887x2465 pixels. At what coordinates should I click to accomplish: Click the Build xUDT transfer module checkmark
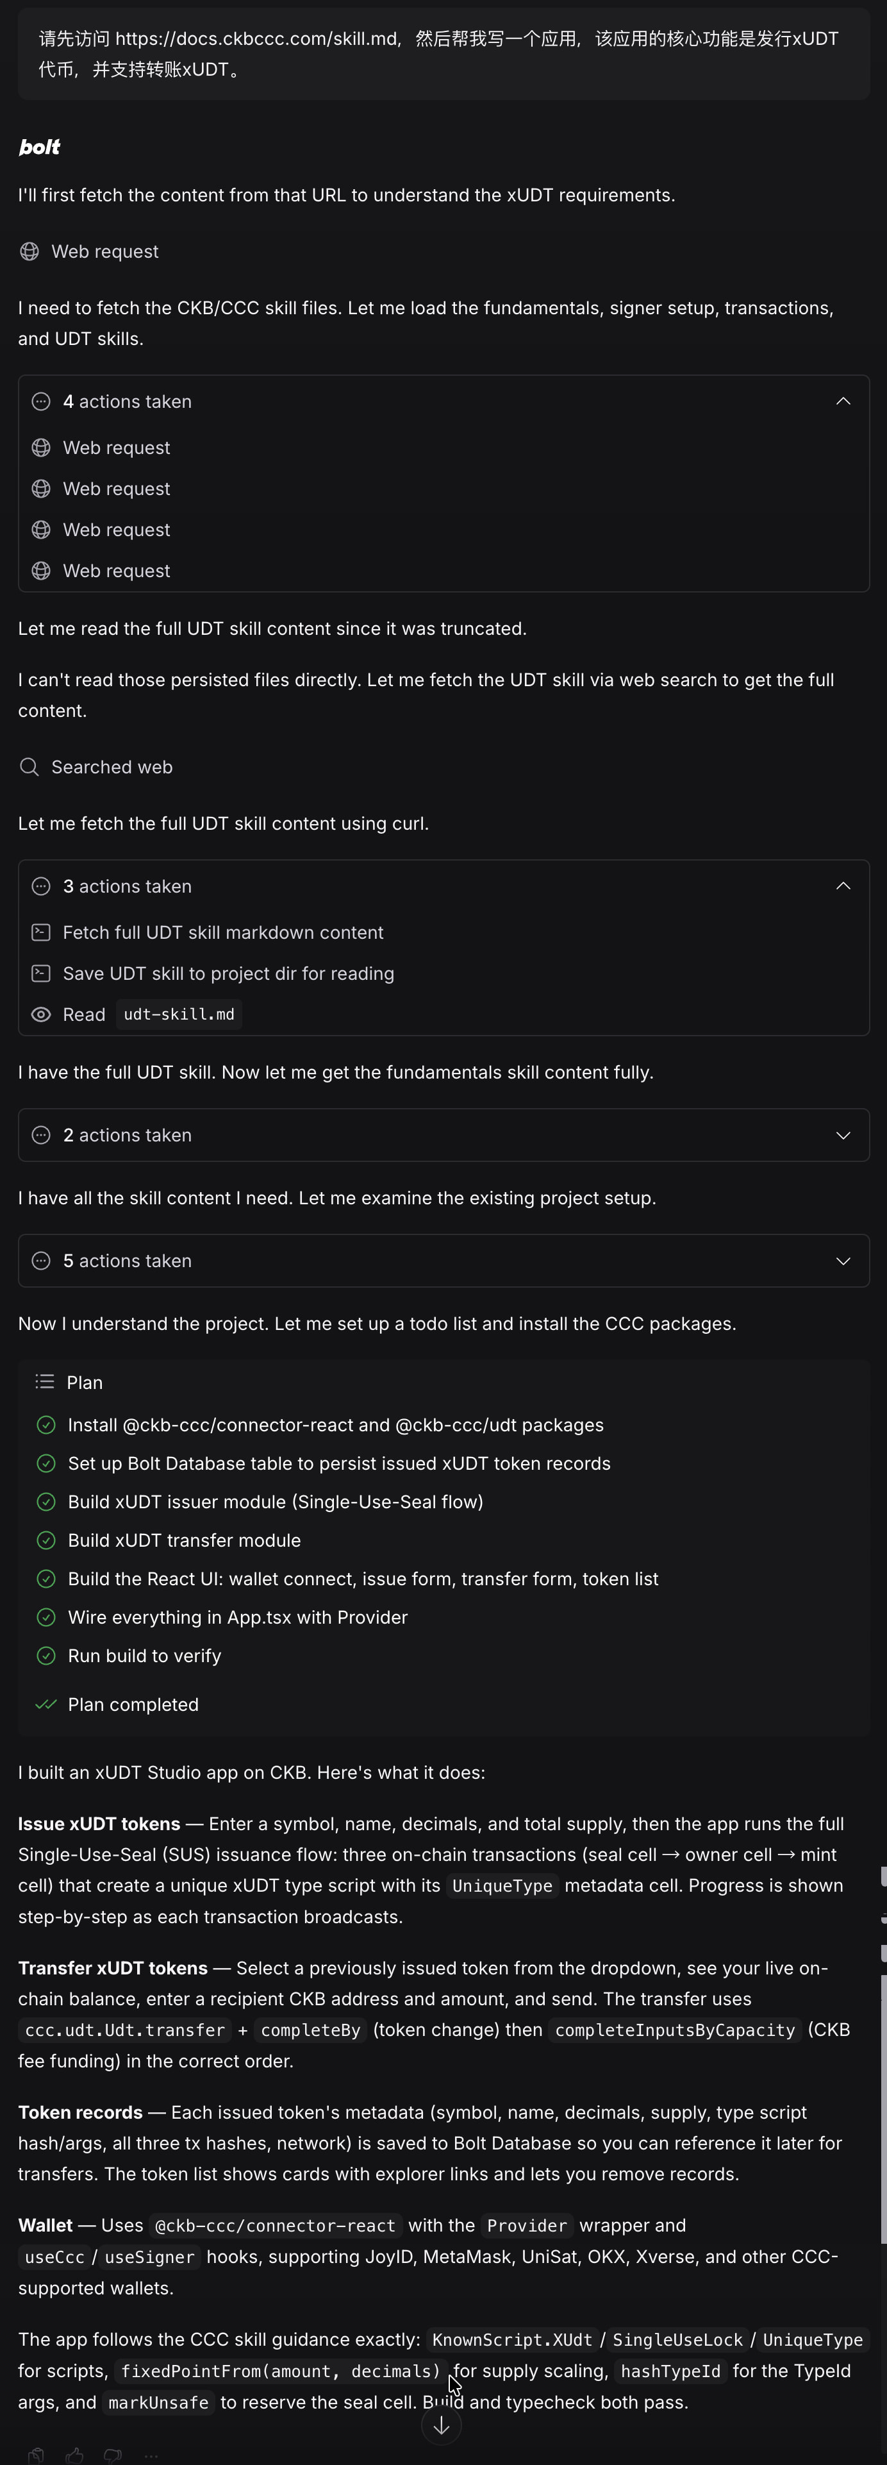click(x=46, y=1540)
